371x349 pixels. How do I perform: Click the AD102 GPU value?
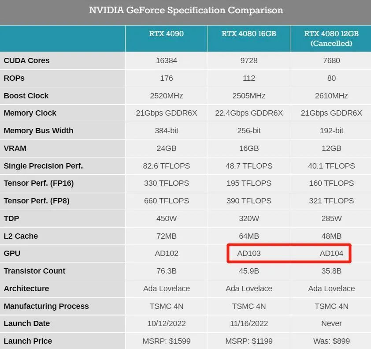pos(166,253)
